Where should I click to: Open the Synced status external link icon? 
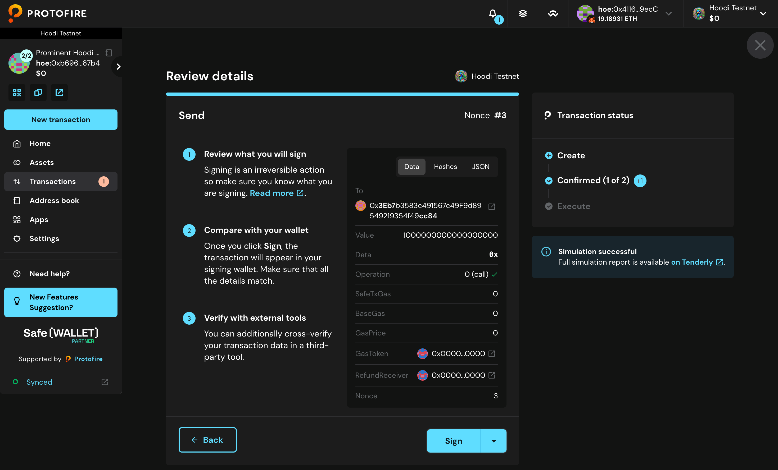105,382
